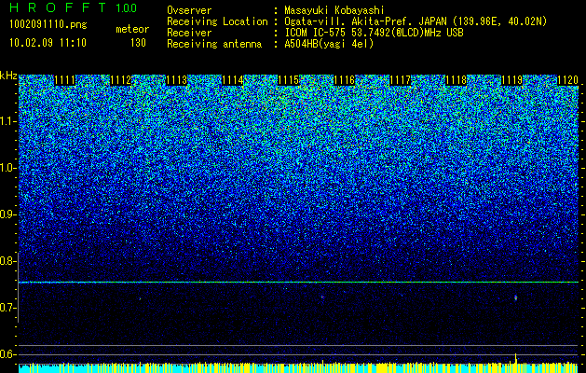Image resolution: width=586 pixels, height=373 pixels.
Task: Click observer name Masayuki Kobayashi
Action: tap(334, 10)
